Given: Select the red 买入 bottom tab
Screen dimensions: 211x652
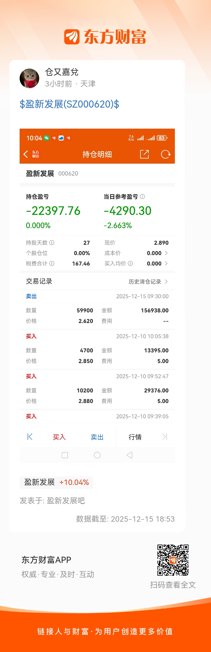Looking at the screenshot, I should click(59, 437).
